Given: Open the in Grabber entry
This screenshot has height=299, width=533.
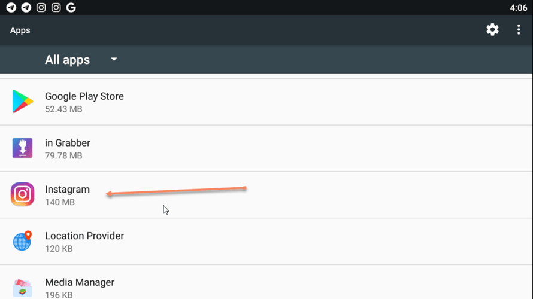Looking at the screenshot, I should (x=266, y=148).
